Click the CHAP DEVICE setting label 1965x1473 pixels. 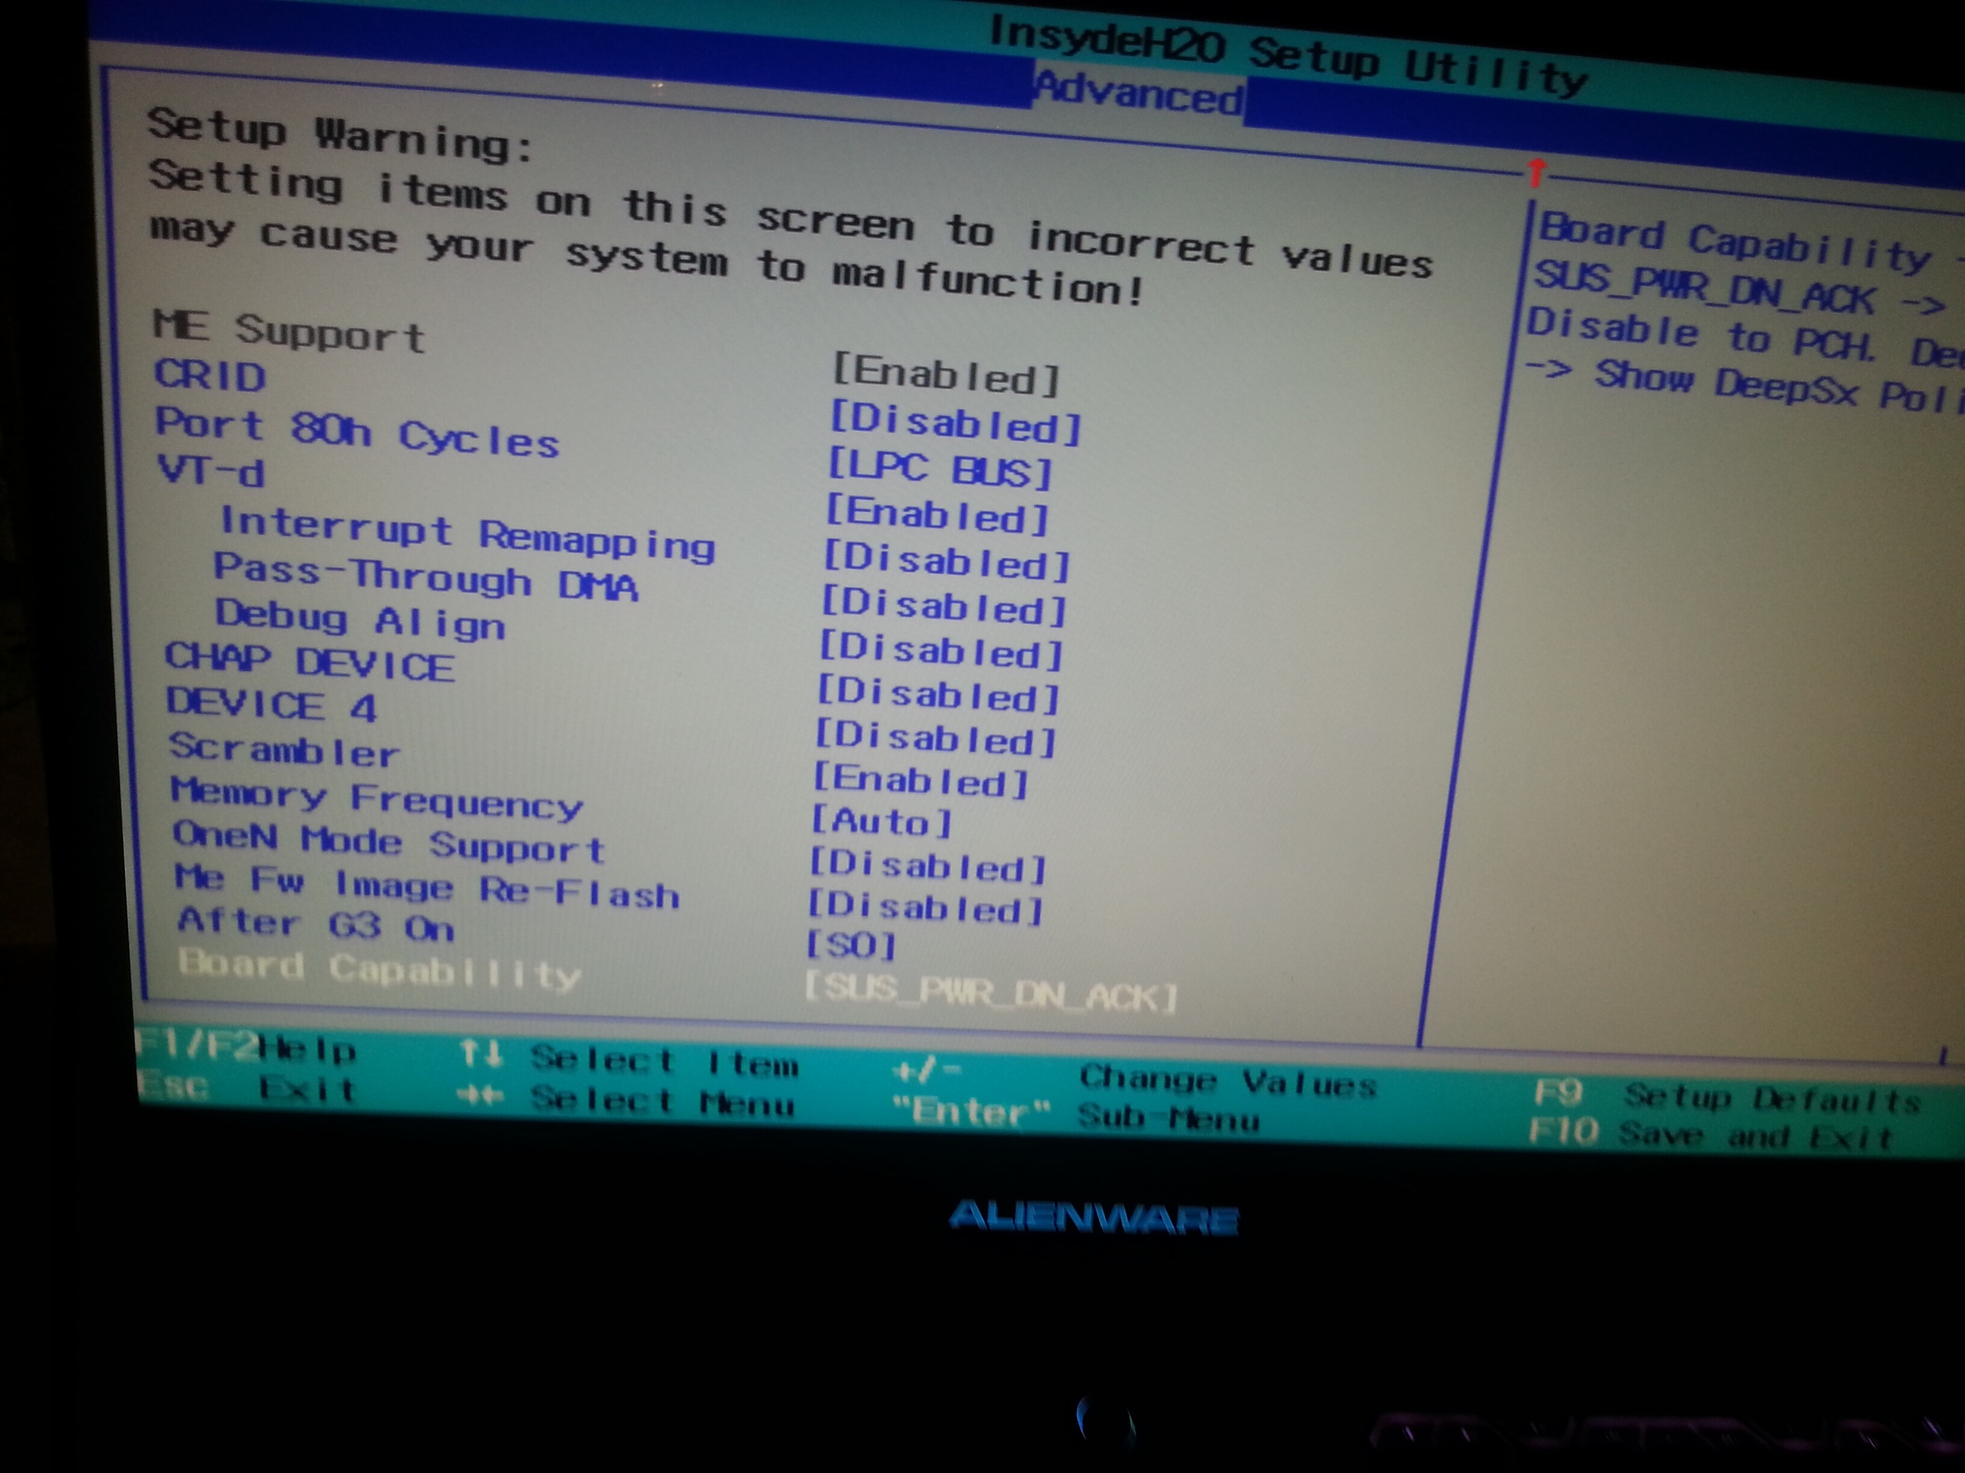(309, 661)
